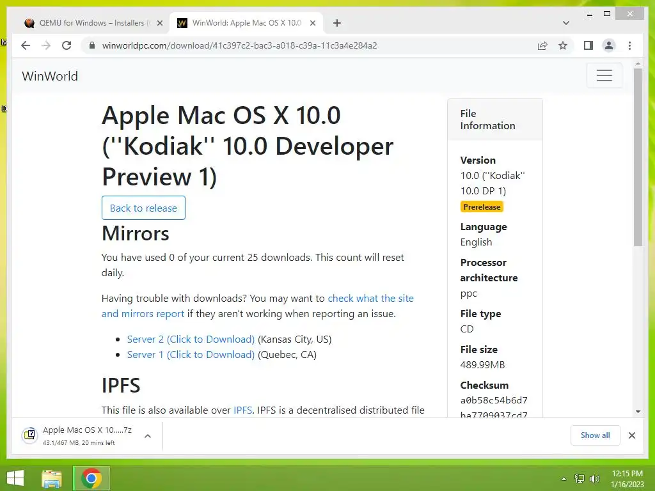
Task: Click the Chrome taskbar icon
Action: [x=91, y=478]
